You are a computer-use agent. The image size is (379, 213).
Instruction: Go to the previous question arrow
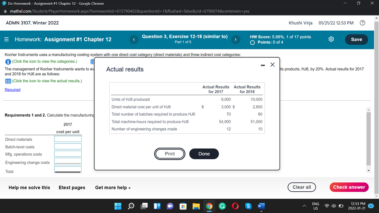tap(134, 39)
